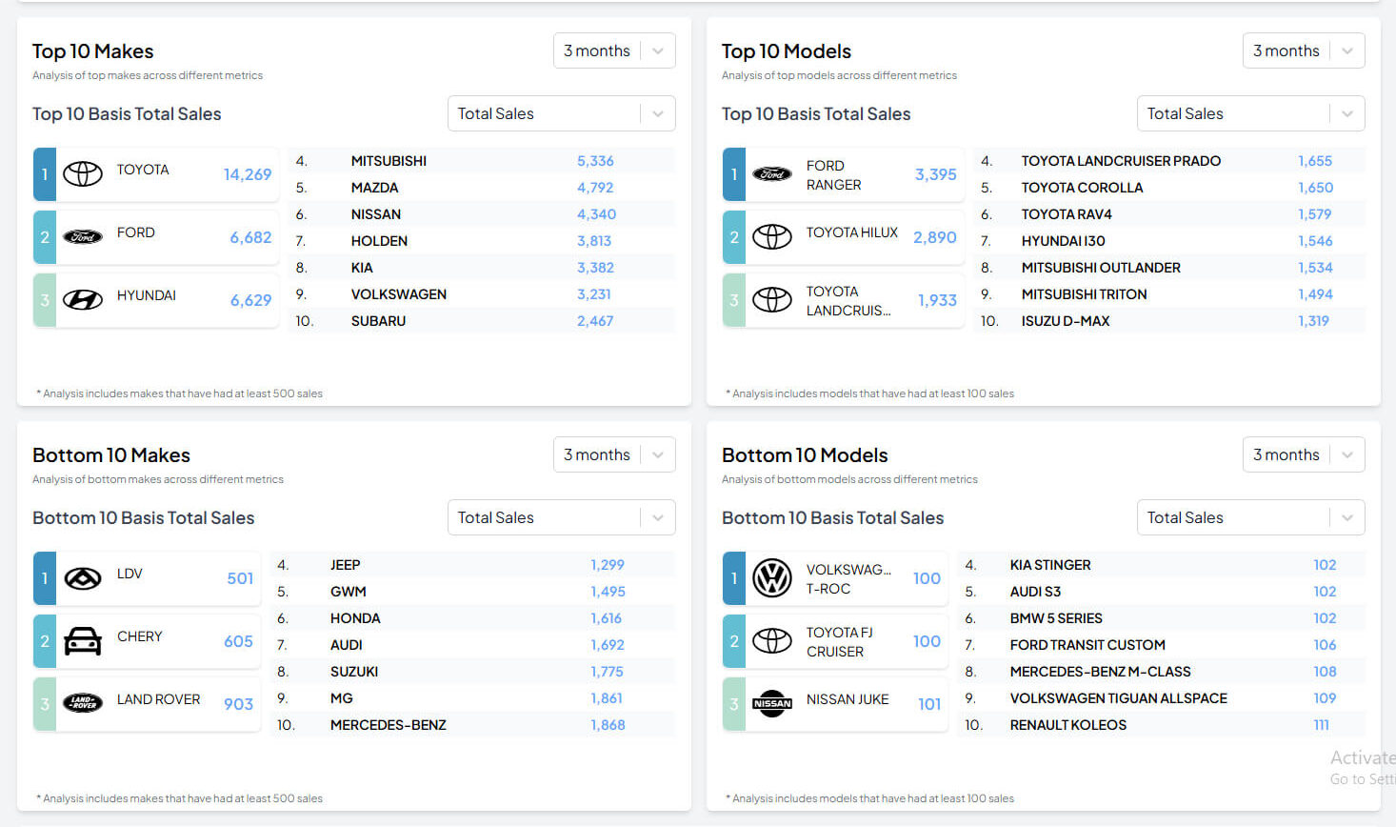Open 3 months dropdown in Bottom 10 Makes
This screenshot has height=827, width=1396.
[614, 454]
